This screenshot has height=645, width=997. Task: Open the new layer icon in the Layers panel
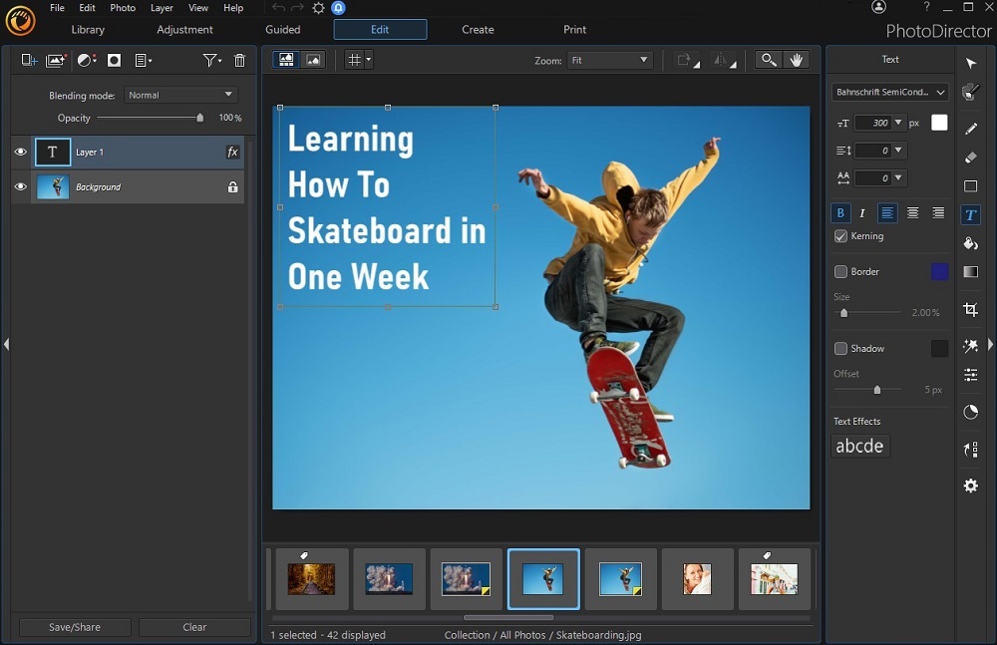[27, 60]
